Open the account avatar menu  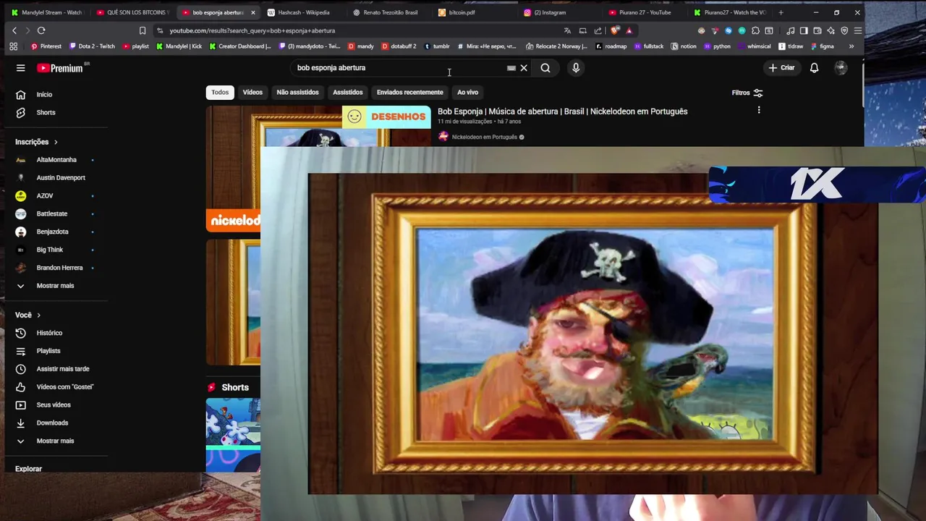click(x=841, y=68)
